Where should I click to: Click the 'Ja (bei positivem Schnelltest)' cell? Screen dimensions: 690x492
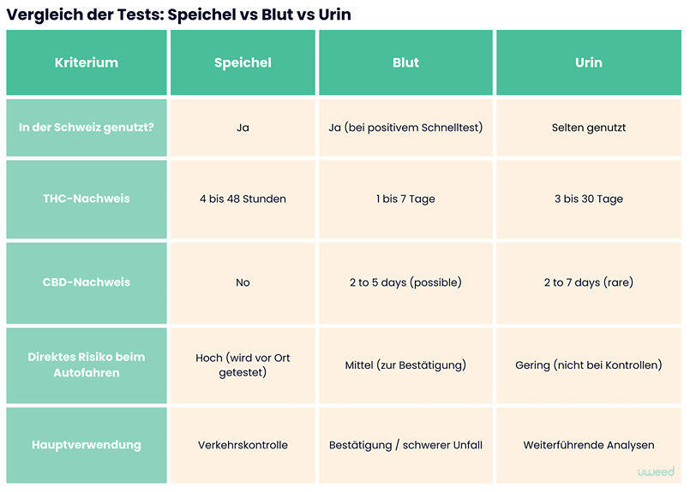405,127
